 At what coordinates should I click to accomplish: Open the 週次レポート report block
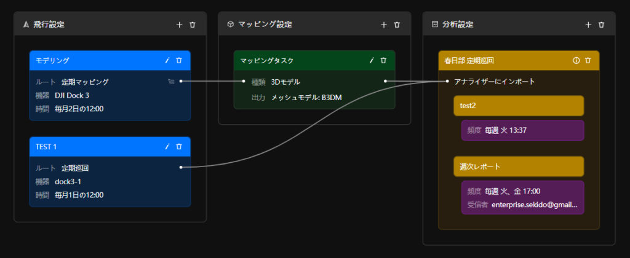pos(518,166)
